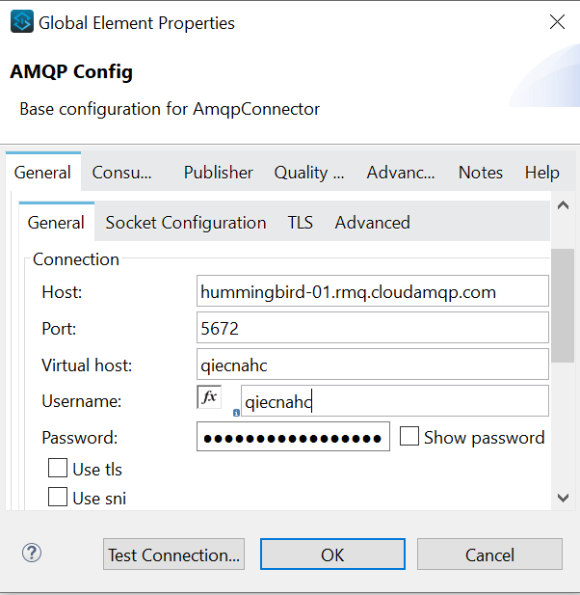Focus the Port text field

point(372,328)
